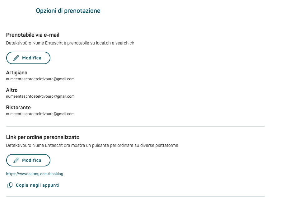This screenshot has width=285, height=210.
Task: Click the Artigiano category label
Action: tap(17, 73)
